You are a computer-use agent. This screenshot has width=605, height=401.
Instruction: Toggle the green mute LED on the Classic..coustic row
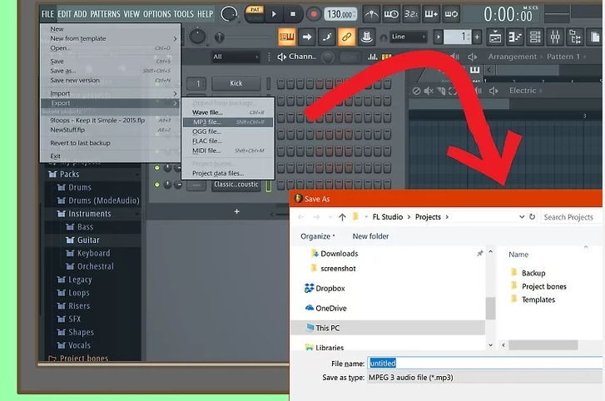pyautogui.click(x=156, y=185)
